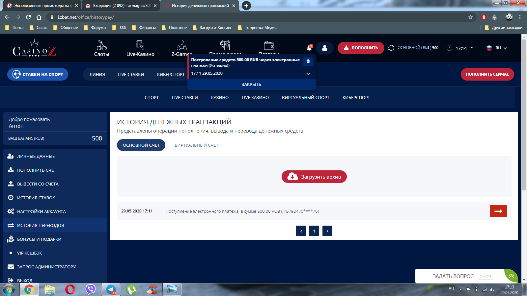Viewport: 527px width, 296px height.
Task: Open ЛИЧНЫЕ ДАННЫЕ in sidebar
Action: click(55, 156)
